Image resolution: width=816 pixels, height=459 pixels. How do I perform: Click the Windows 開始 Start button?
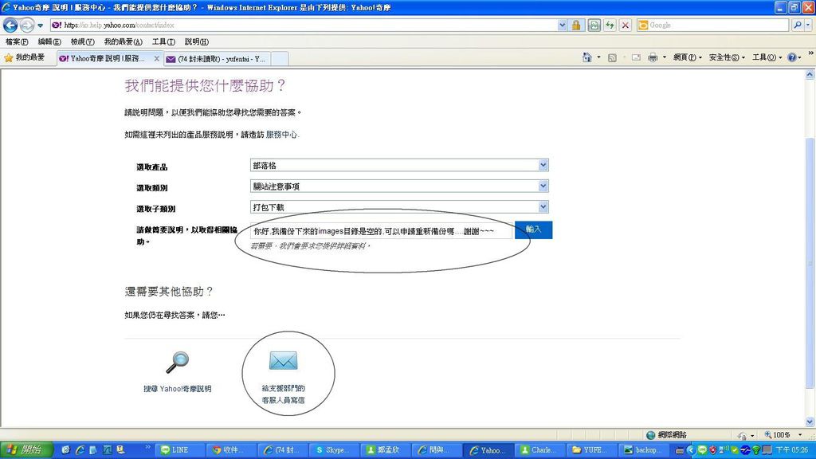26,449
